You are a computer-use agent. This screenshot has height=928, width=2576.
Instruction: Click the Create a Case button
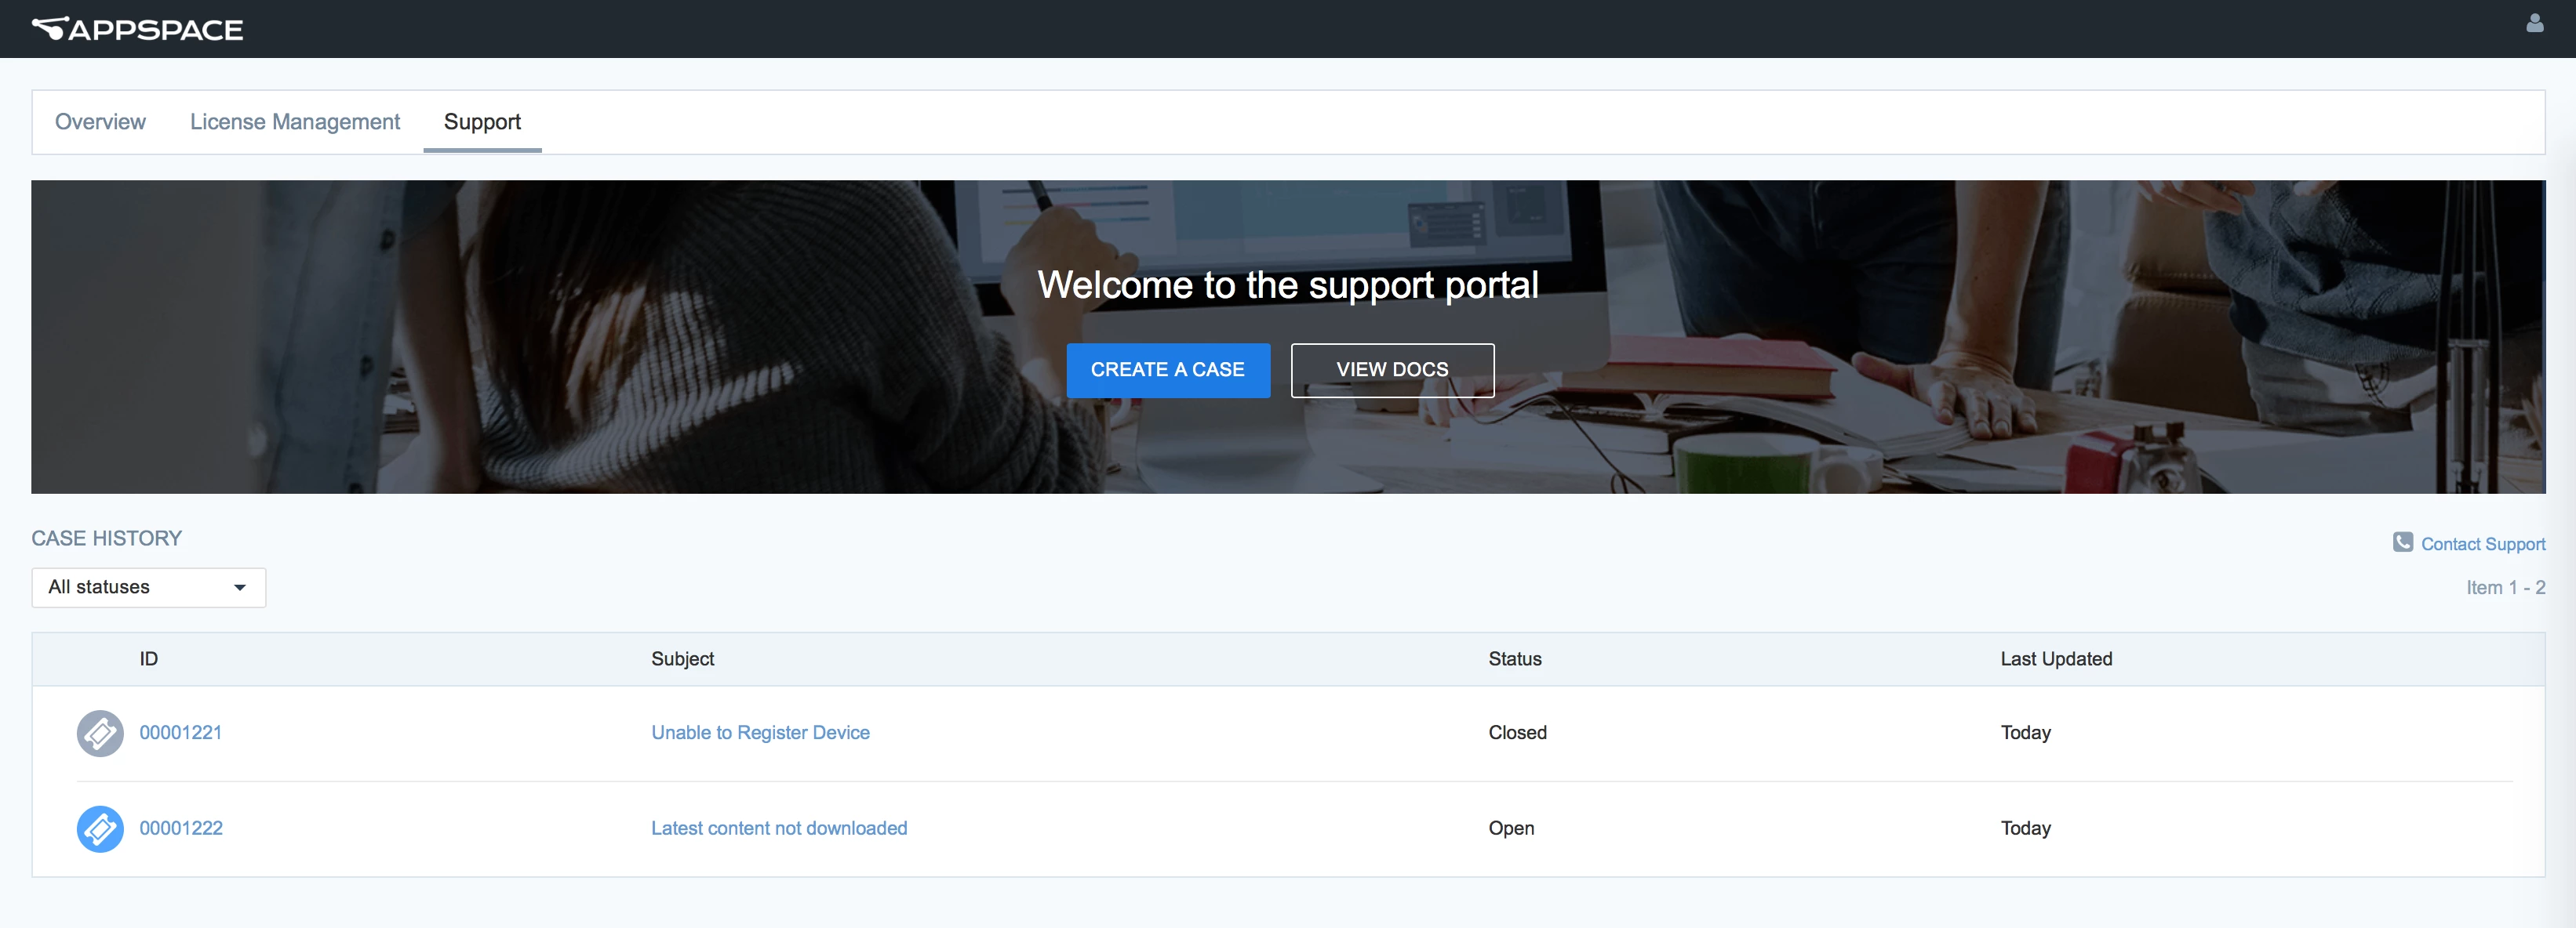[x=1168, y=370]
